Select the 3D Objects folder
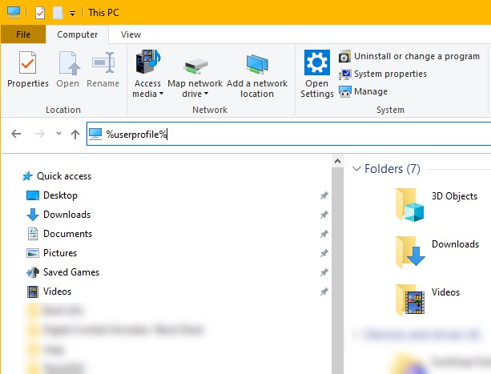The image size is (491, 374). pyautogui.click(x=437, y=205)
